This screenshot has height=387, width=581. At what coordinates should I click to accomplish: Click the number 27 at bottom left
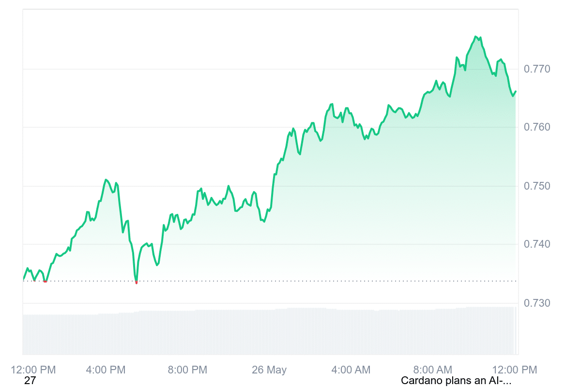pyautogui.click(x=30, y=381)
